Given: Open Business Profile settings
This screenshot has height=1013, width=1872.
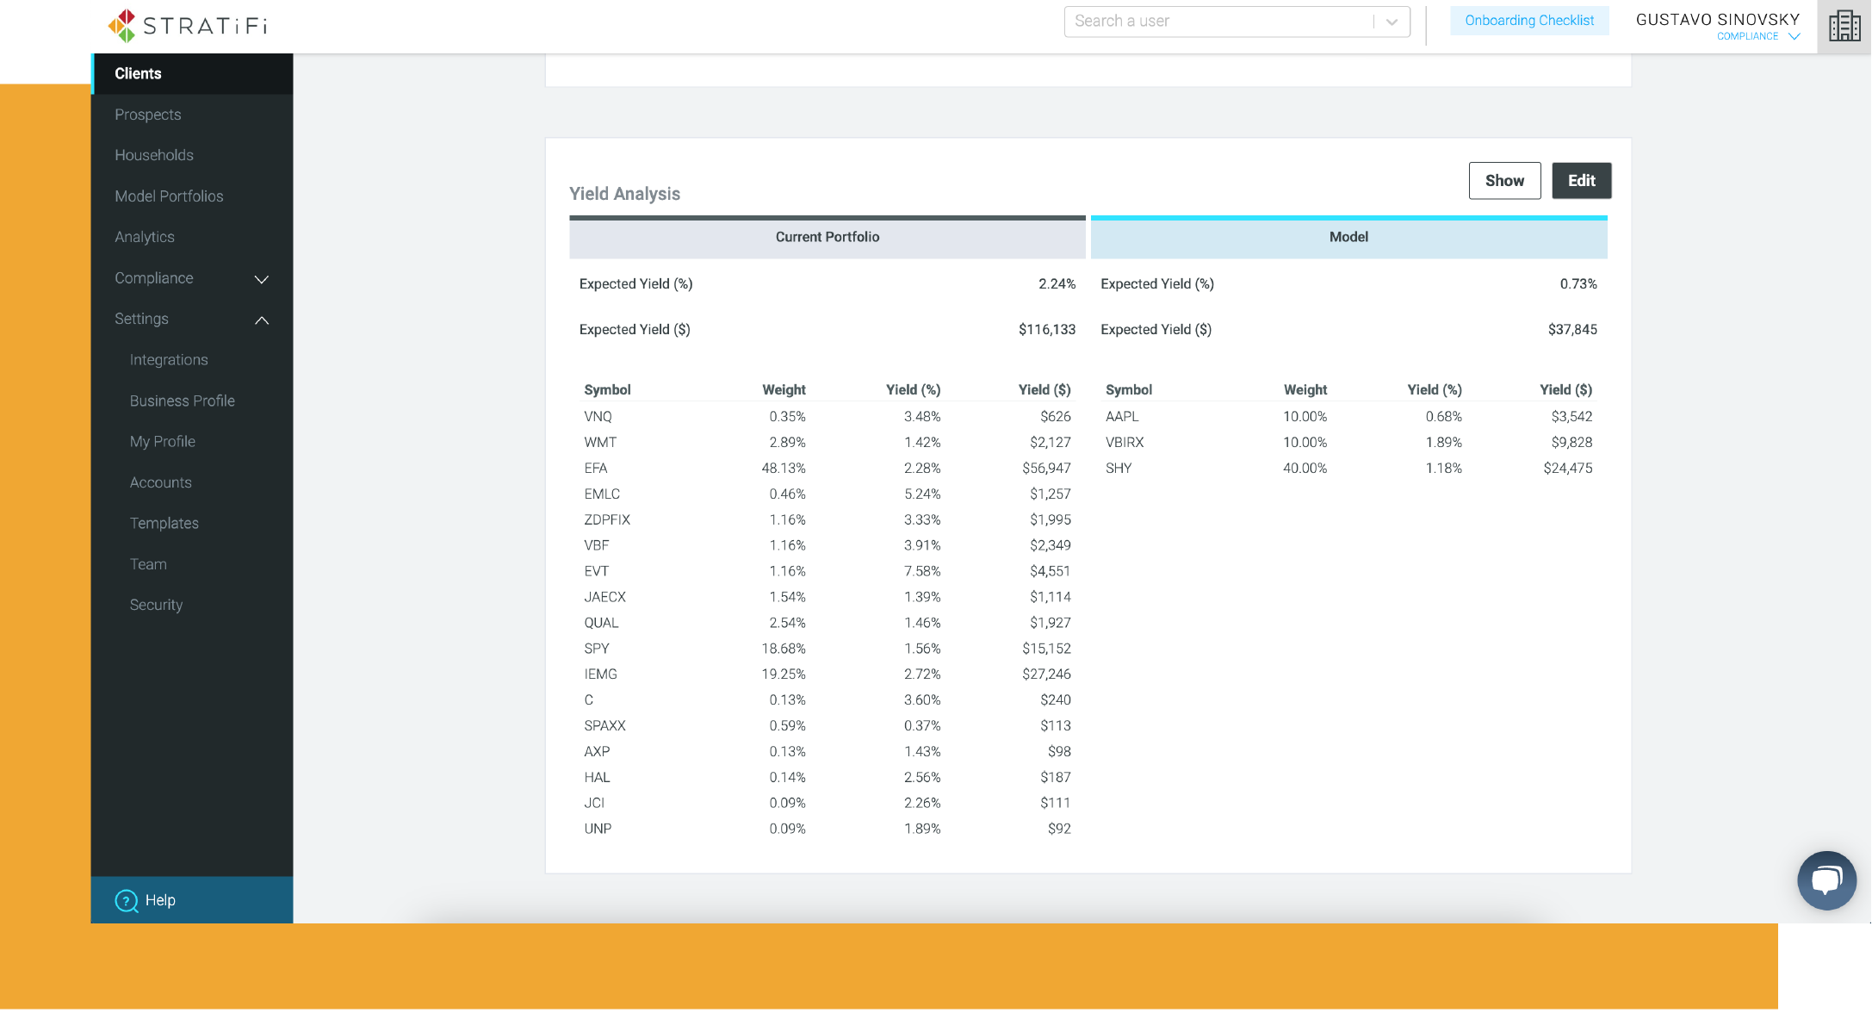Looking at the screenshot, I should (x=183, y=401).
